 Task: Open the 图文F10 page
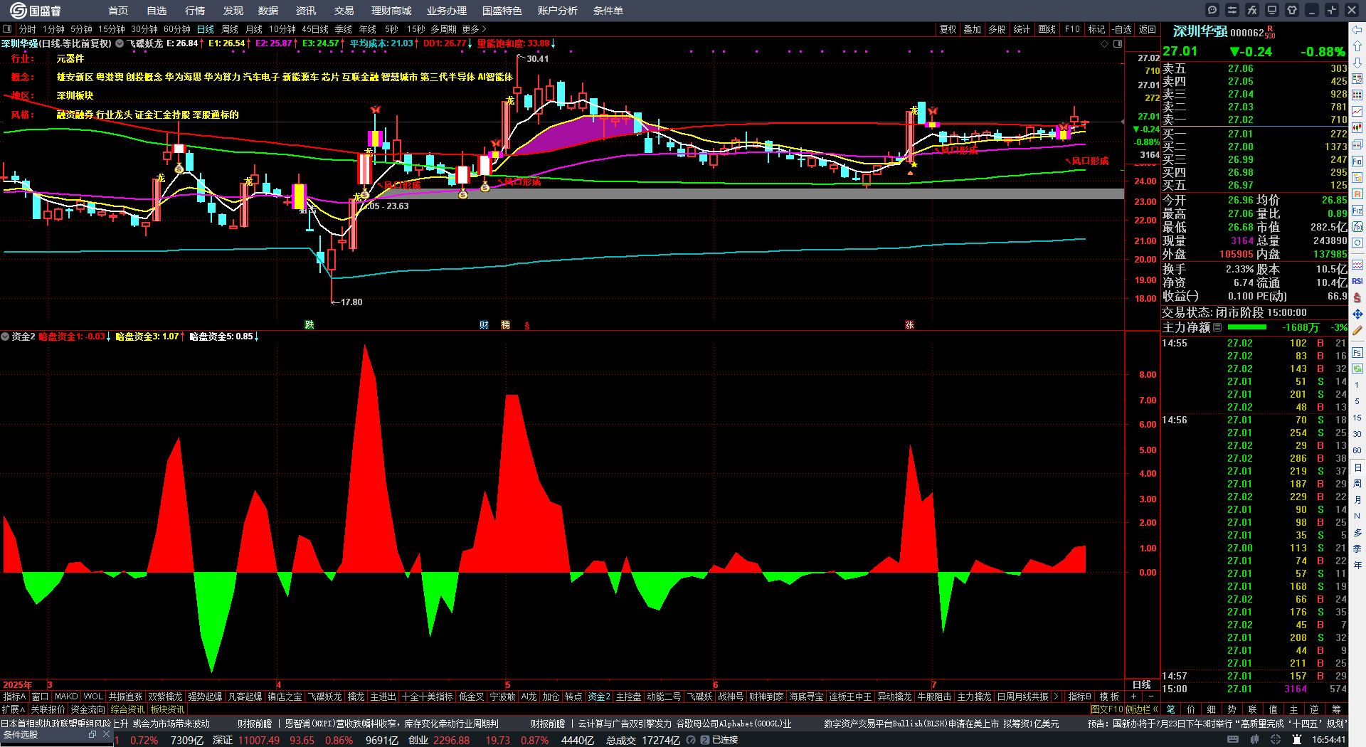tap(1107, 709)
